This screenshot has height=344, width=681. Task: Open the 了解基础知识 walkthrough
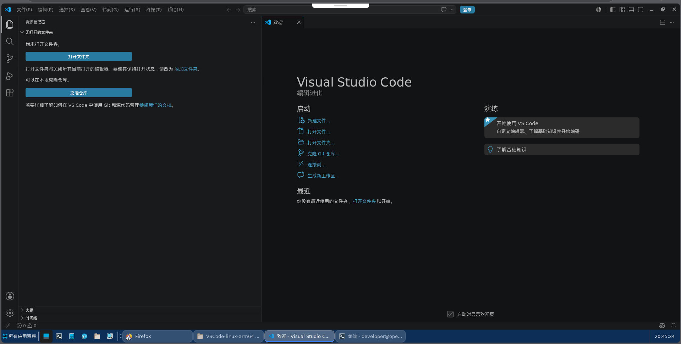tap(562, 150)
